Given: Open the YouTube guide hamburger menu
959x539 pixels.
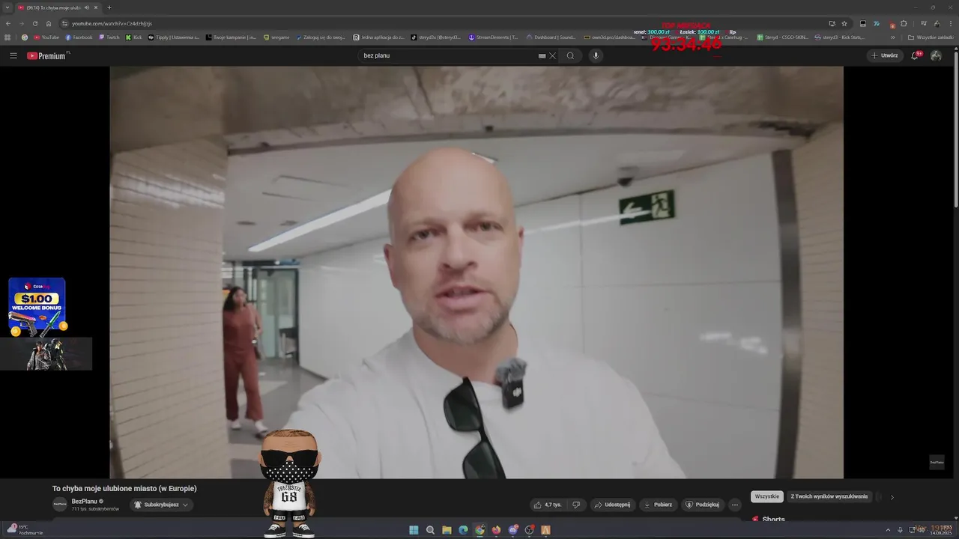Looking at the screenshot, I should click(13, 55).
